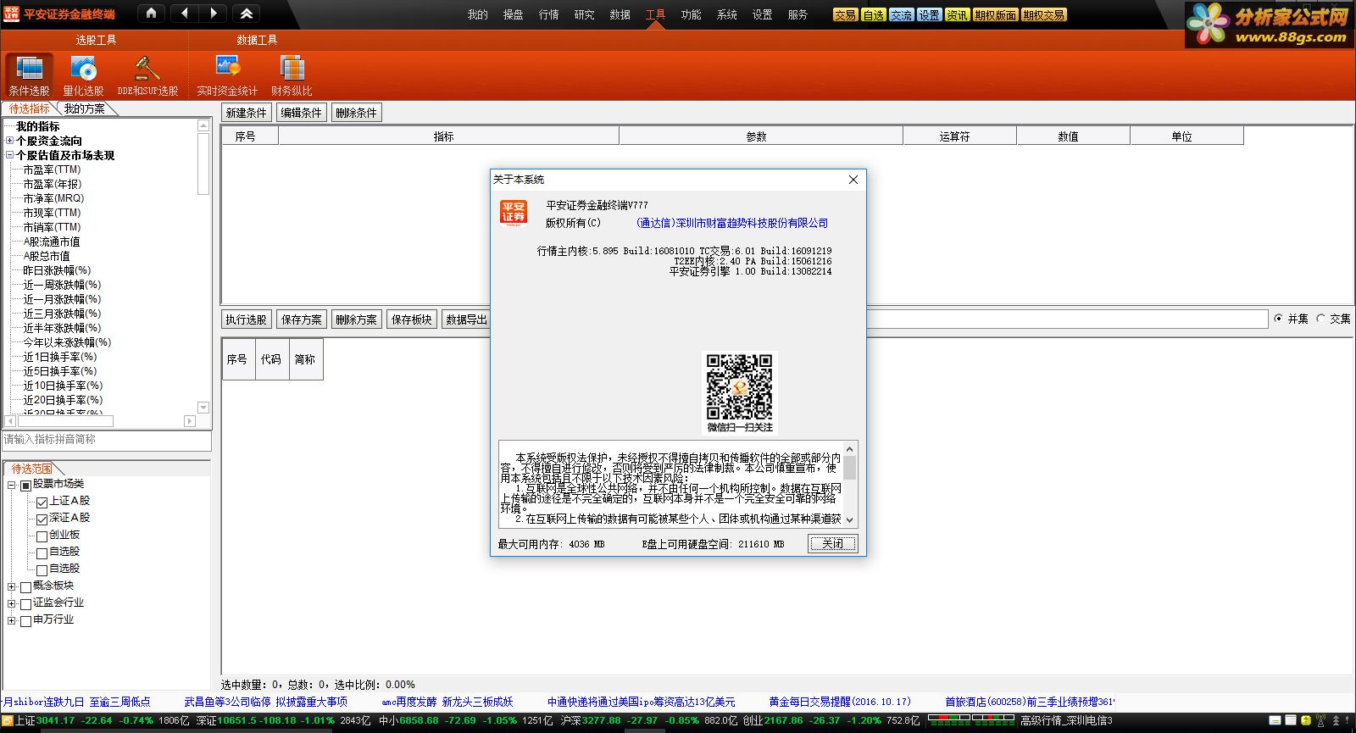Click the 关闭 button in about dialog
This screenshot has height=733, width=1356.
[x=833, y=544]
